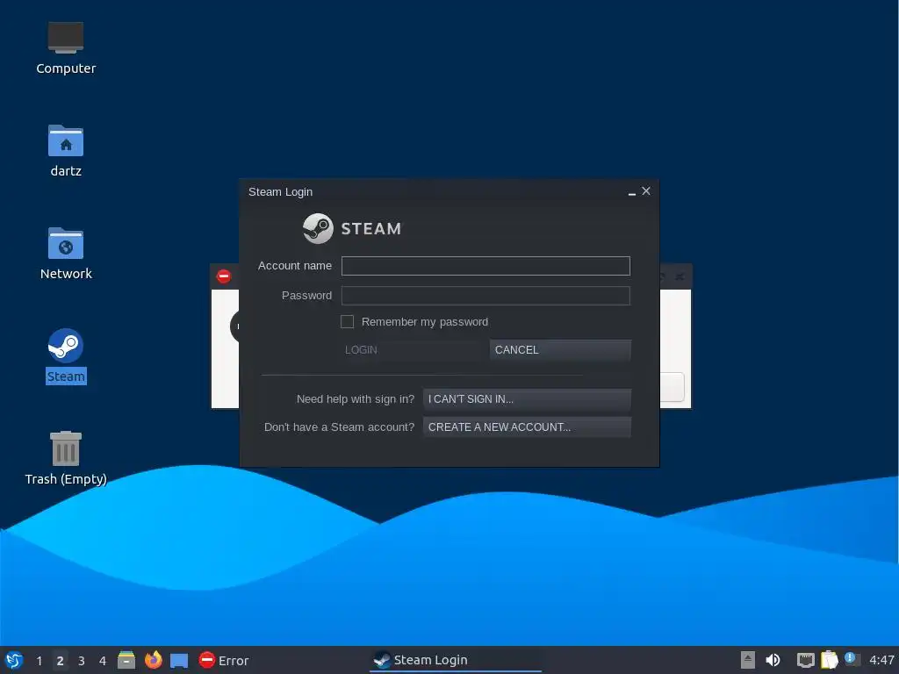This screenshot has width=899, height=674.
Task: Open the Lubuntu start menu icon
Action: [14, 660]
